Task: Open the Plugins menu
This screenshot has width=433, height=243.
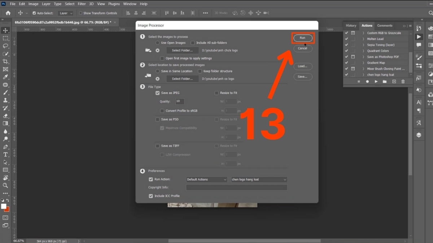Action: coord(114,4)
